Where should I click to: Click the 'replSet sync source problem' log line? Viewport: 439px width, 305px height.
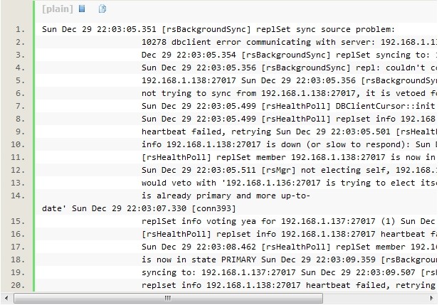pos(218,29)
